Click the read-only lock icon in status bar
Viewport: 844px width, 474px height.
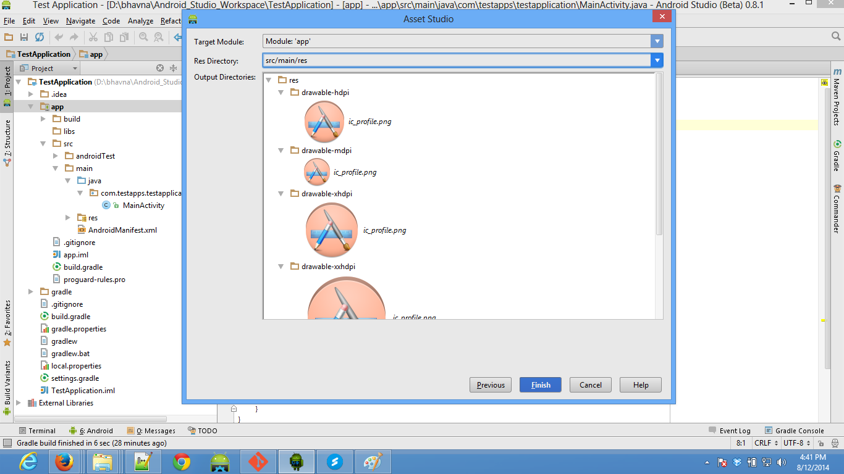tap(821, 443)
